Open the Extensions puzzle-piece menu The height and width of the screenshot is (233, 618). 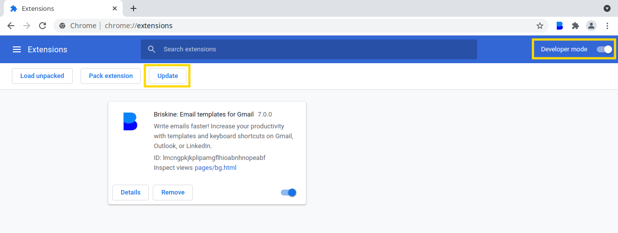[575, 26]
